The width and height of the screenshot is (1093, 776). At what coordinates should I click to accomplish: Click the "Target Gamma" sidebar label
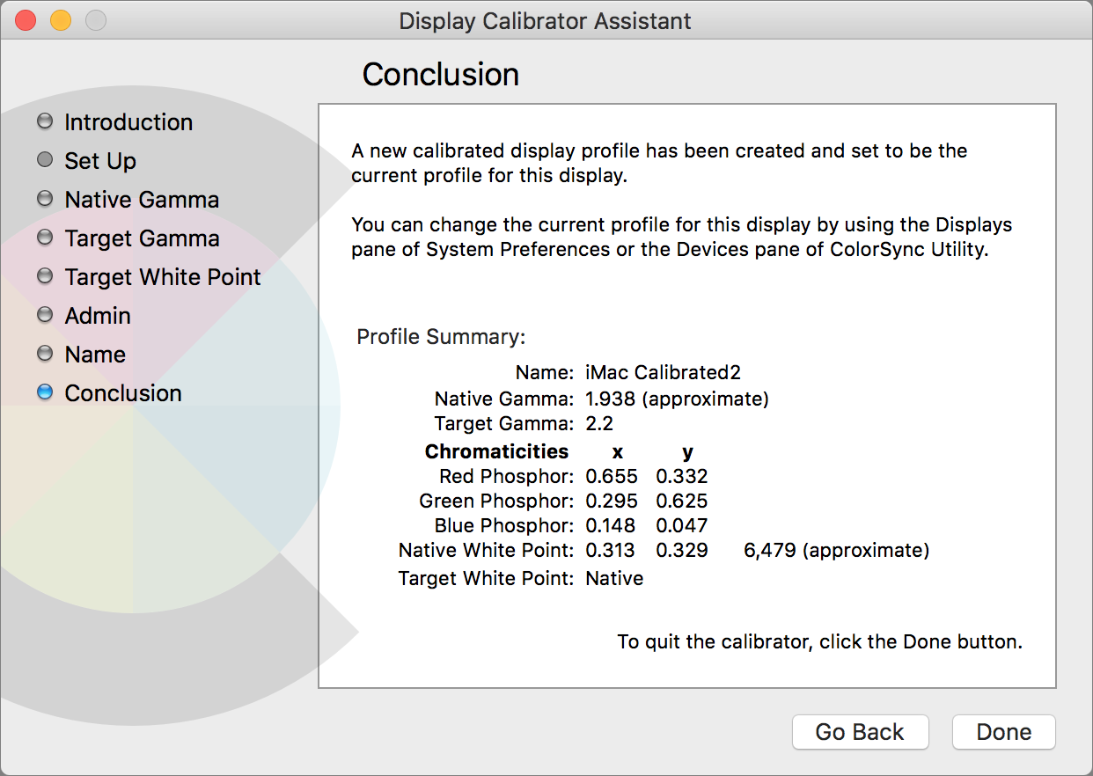click(x=142, y=238)
